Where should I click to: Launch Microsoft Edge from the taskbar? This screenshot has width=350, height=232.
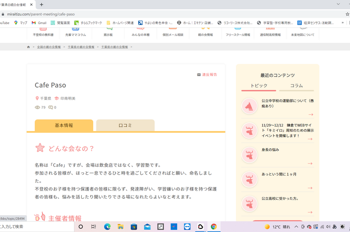point(107,227)
